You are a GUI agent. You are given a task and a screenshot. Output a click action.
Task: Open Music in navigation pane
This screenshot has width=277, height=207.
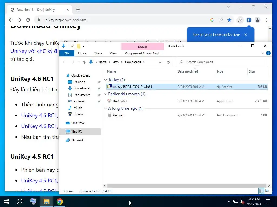click(78, 108)
